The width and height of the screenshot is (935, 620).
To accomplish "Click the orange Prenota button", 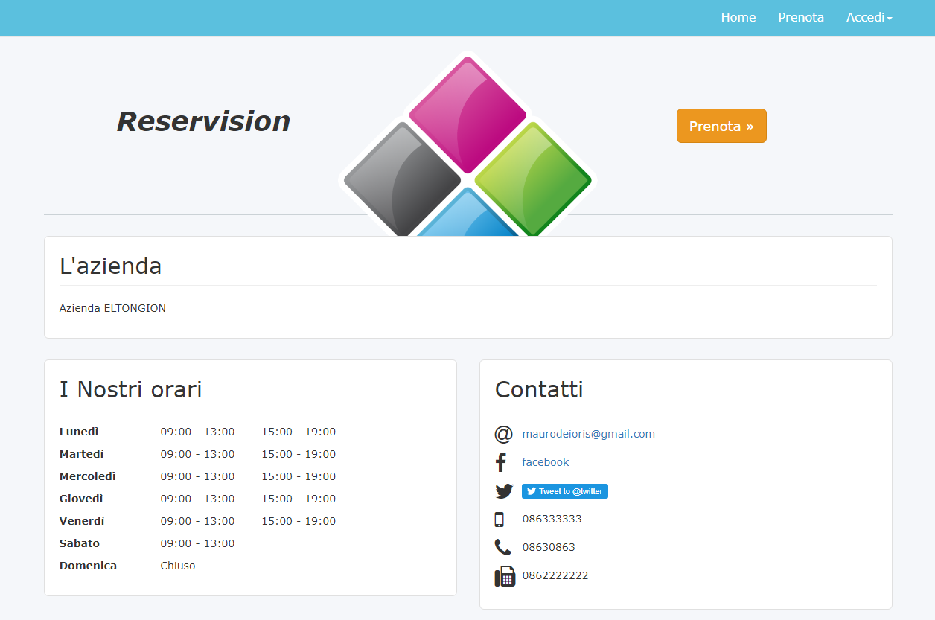I will tap(721, 125).
